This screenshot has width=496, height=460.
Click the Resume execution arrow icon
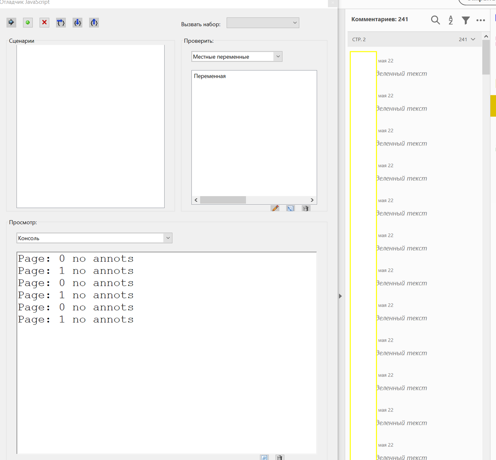[x=11, y=22]
